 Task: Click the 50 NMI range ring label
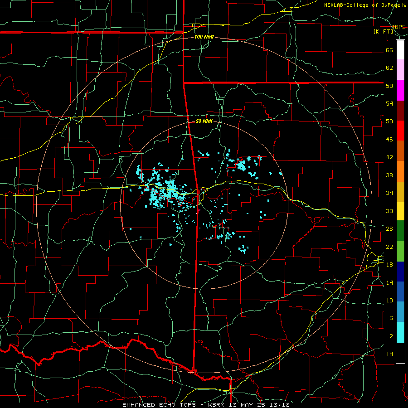204,121
